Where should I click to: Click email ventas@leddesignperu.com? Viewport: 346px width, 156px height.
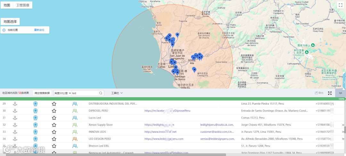(x=217, y=139)
